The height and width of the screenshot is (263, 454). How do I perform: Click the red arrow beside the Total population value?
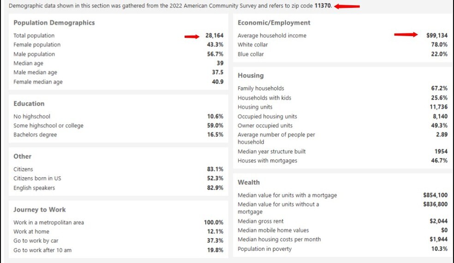click(192, 36)
